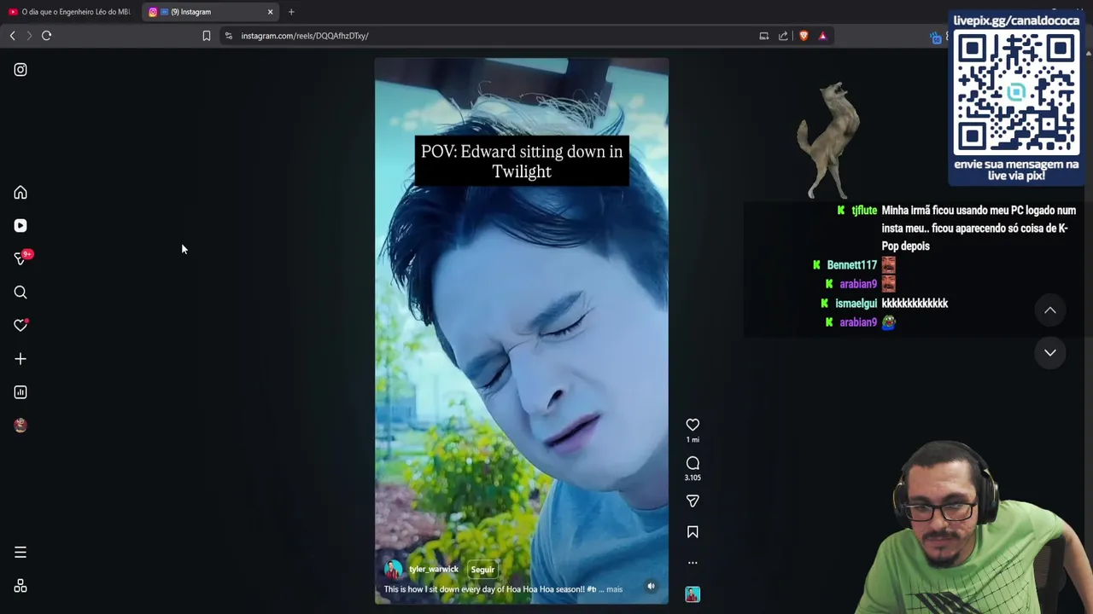
Task: Go to previous reel with up arrow
Action: pyautogui.click(x=1050, y=310)
